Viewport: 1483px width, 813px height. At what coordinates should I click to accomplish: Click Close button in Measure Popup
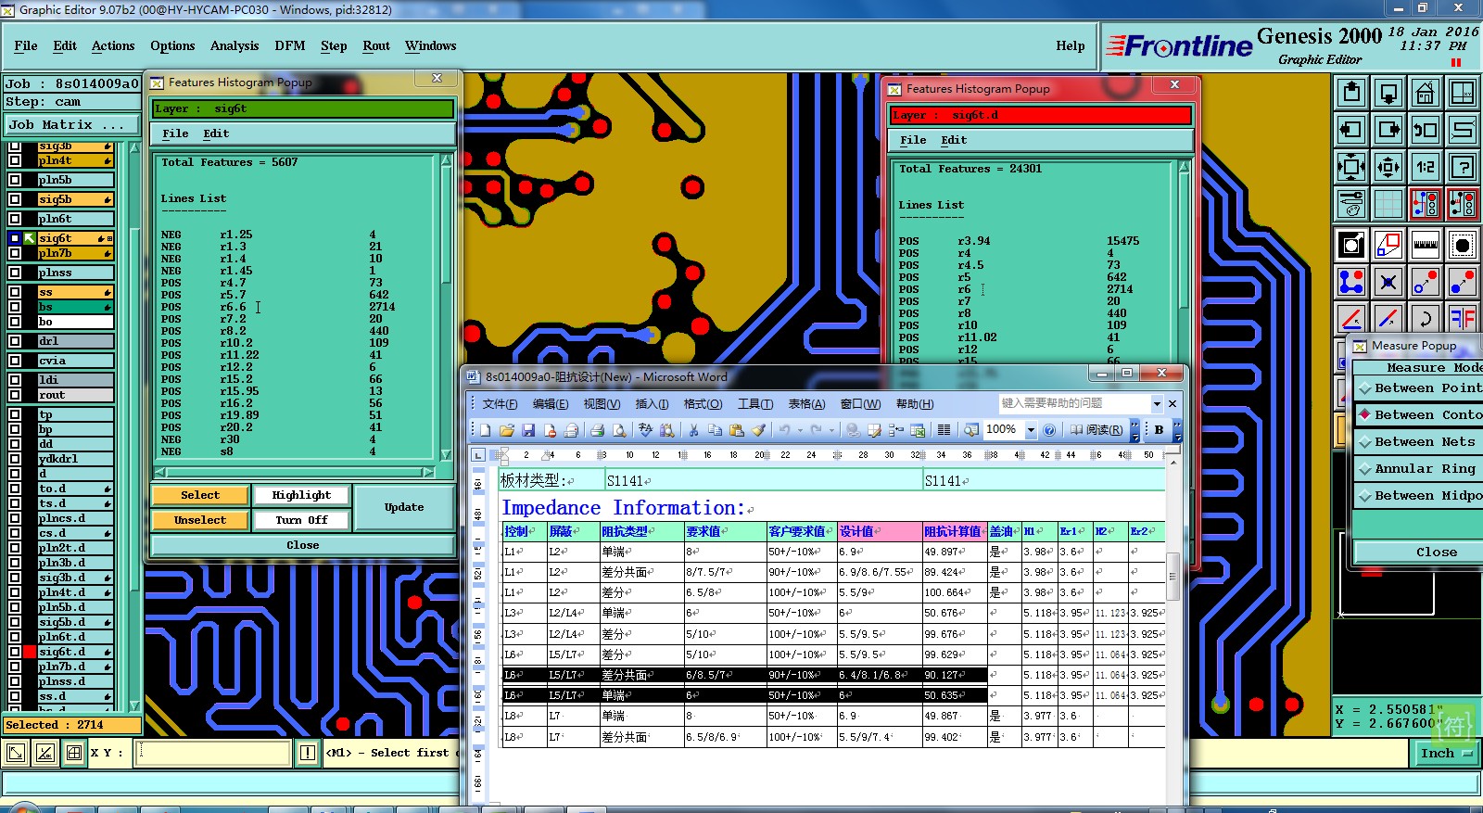click(x=1418, y=552)
